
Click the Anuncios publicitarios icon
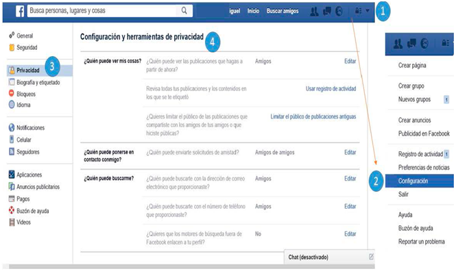click(12, 186)
